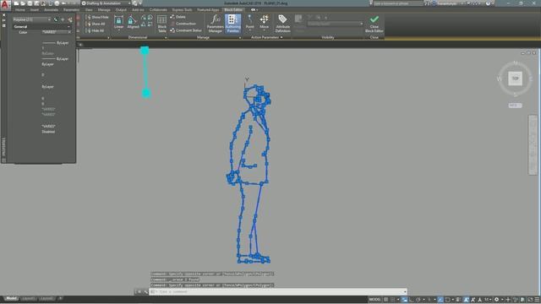Viewport: 541px width, 304px height.
Task: Open the Parametric ribbon tab
Action: [71, 10]
